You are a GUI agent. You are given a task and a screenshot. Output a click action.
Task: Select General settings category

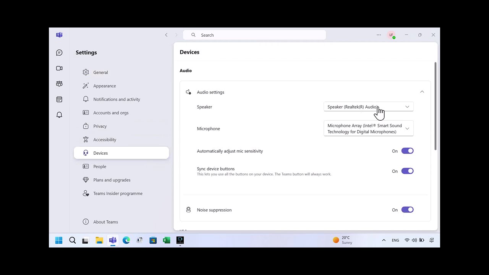point(121,72)
